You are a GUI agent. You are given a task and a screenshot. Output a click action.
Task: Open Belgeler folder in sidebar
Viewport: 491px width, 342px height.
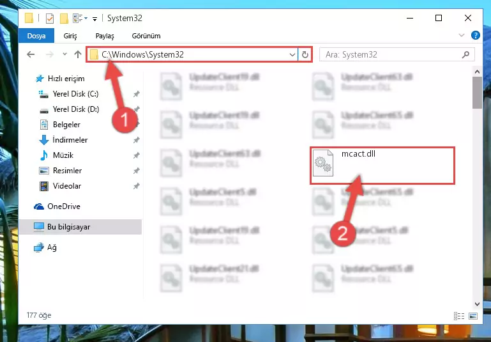[x=66, y=125]
